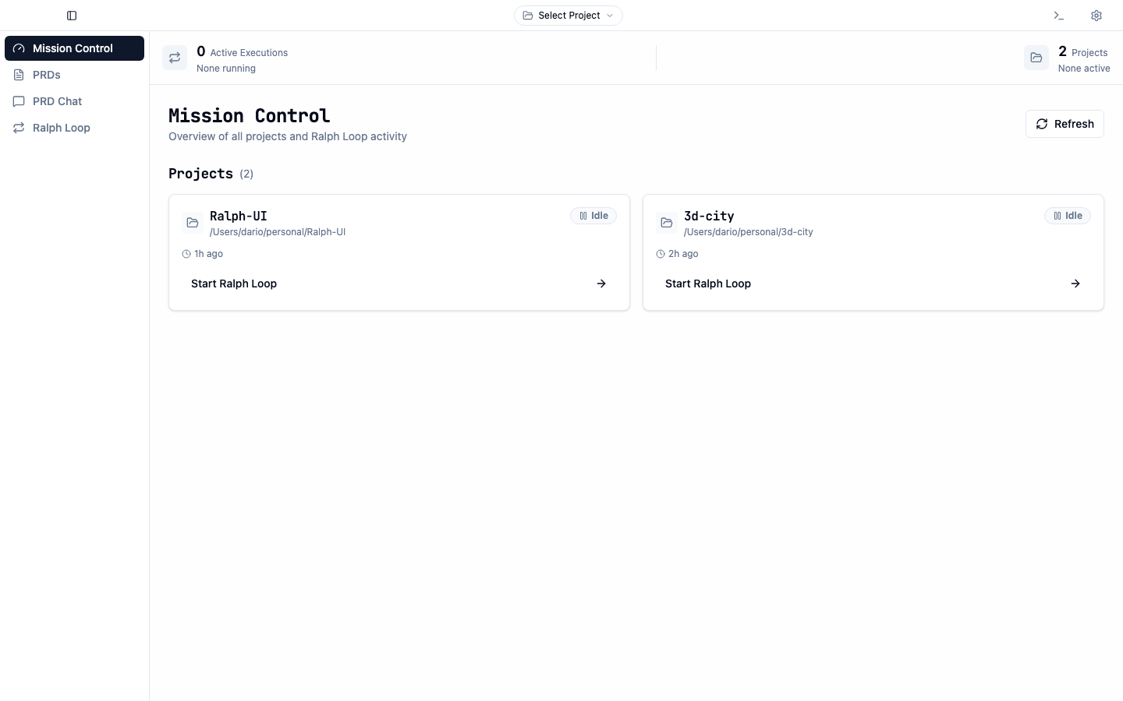The height and width of the screenshot is (701, 1123).
Task: Open the terminal icon in the top bar
Action: pyautogui.click(x=1057, y=16)
